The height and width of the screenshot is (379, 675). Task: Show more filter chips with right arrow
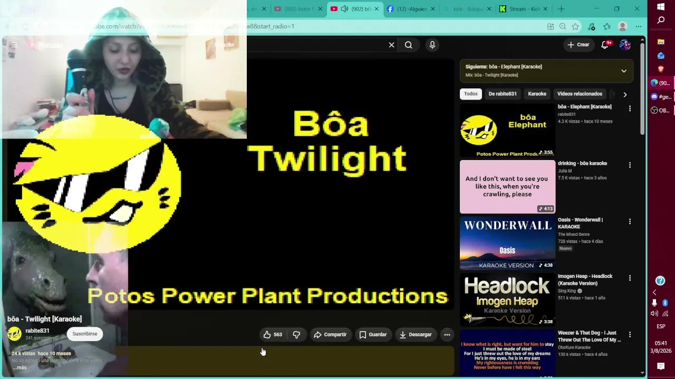tap(625, 94)
